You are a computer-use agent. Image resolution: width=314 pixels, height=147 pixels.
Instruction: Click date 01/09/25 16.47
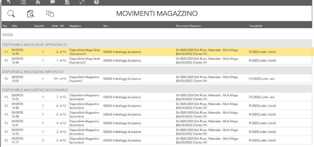click(x=18, y=123)
